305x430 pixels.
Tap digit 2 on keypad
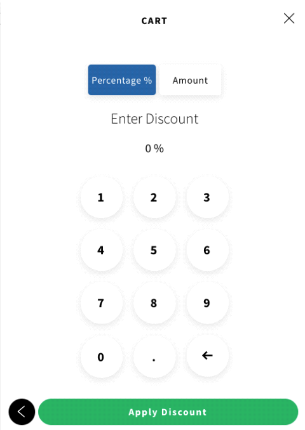click(154, 197)
